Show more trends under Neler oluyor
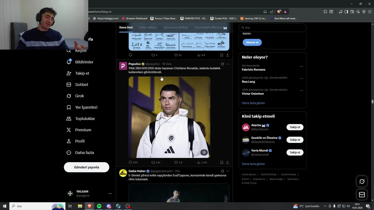Screen dimensions: 374x210 (x=253, y=103)
